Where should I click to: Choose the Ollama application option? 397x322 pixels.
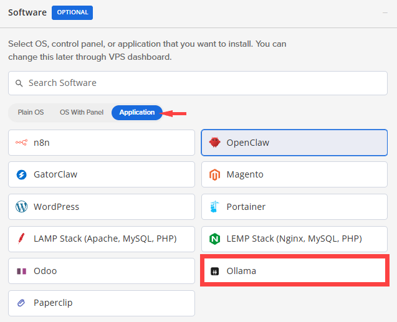294,271
